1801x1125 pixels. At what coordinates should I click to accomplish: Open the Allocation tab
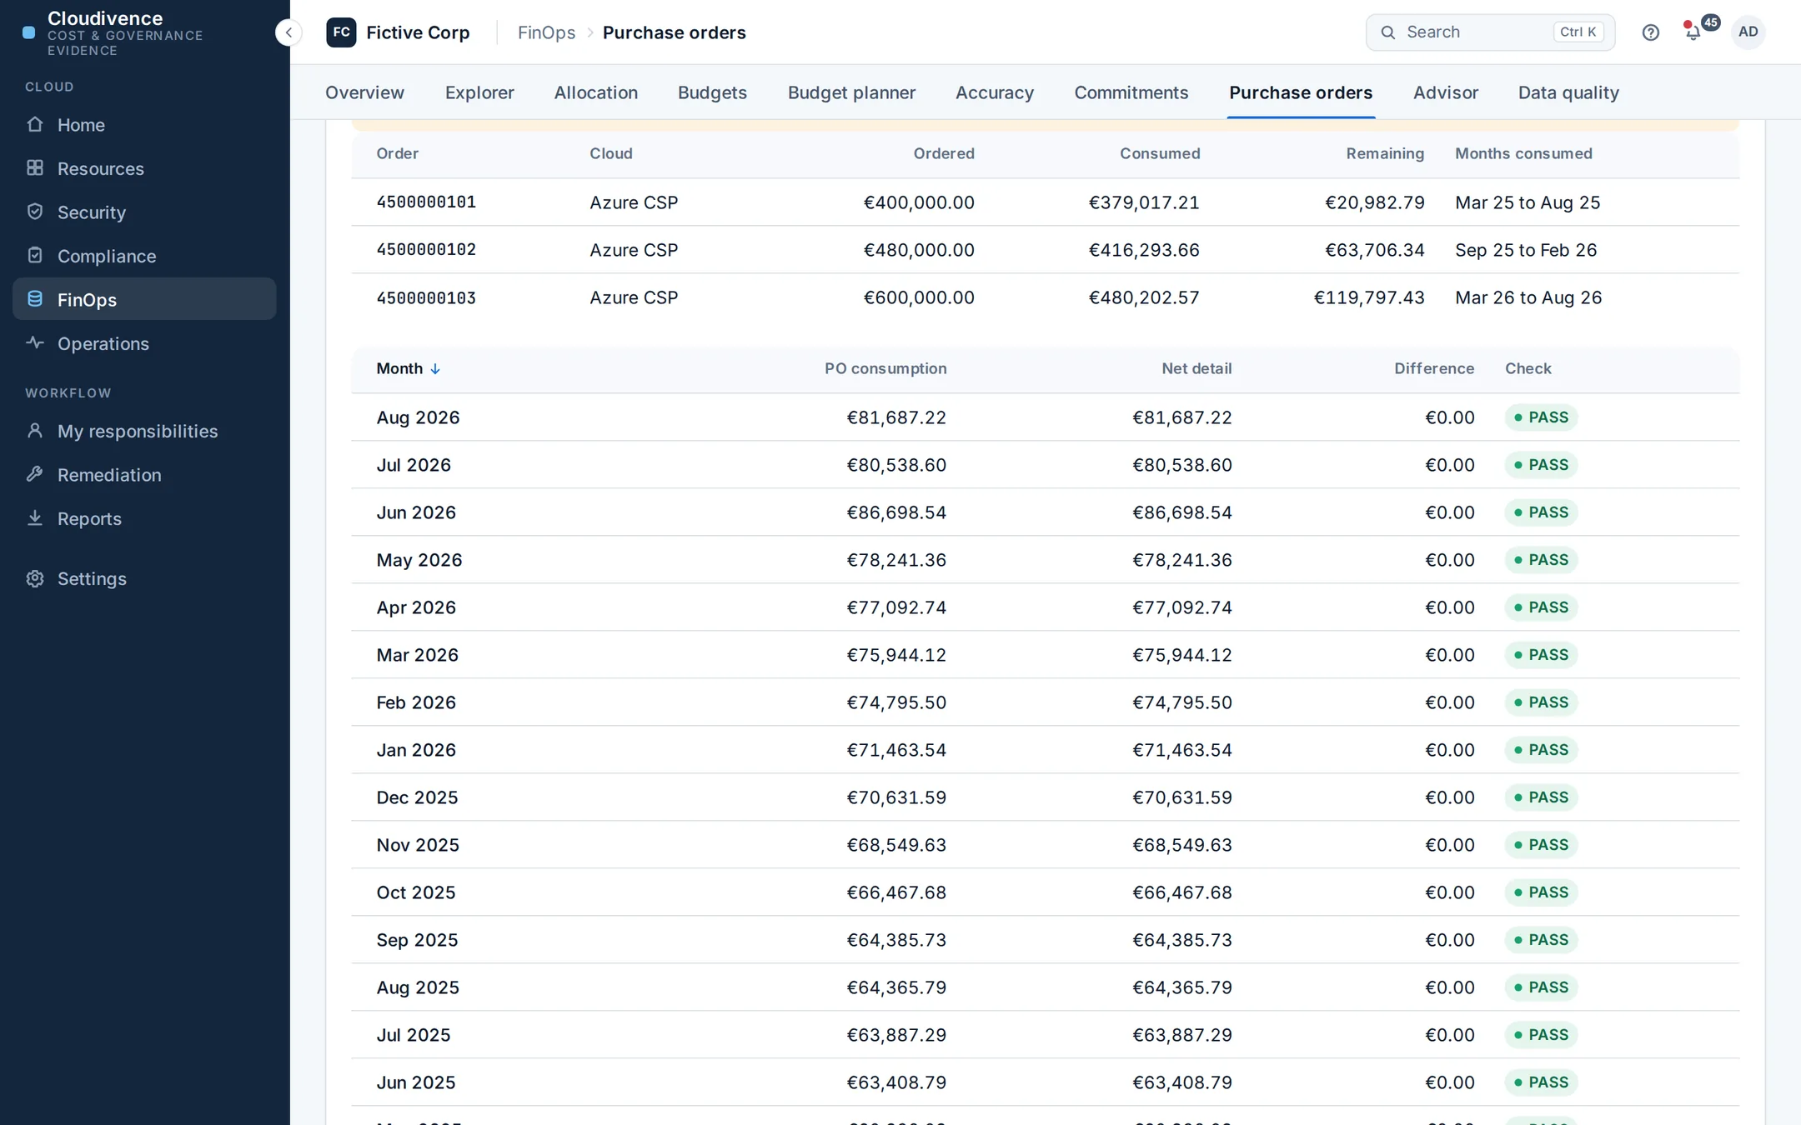(x=595, y=92)
